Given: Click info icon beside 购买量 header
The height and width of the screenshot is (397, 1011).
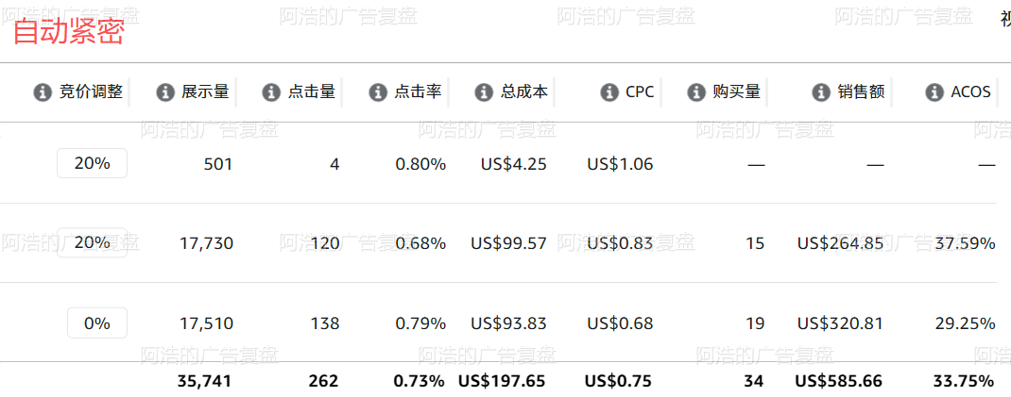Looking at the screenshot, I should pos(696,92).
